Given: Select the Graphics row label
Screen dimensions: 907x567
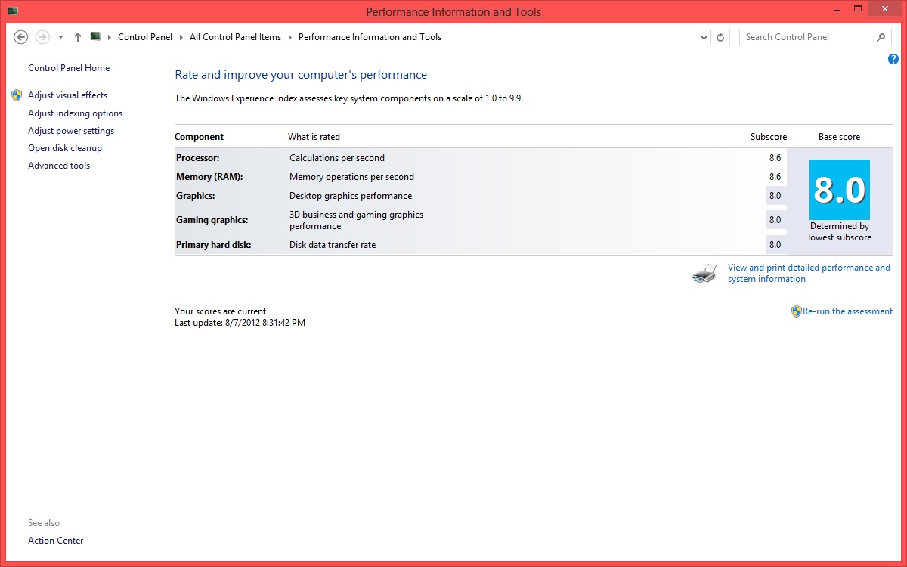Looking at the screenshot, I should pos(196,196).
